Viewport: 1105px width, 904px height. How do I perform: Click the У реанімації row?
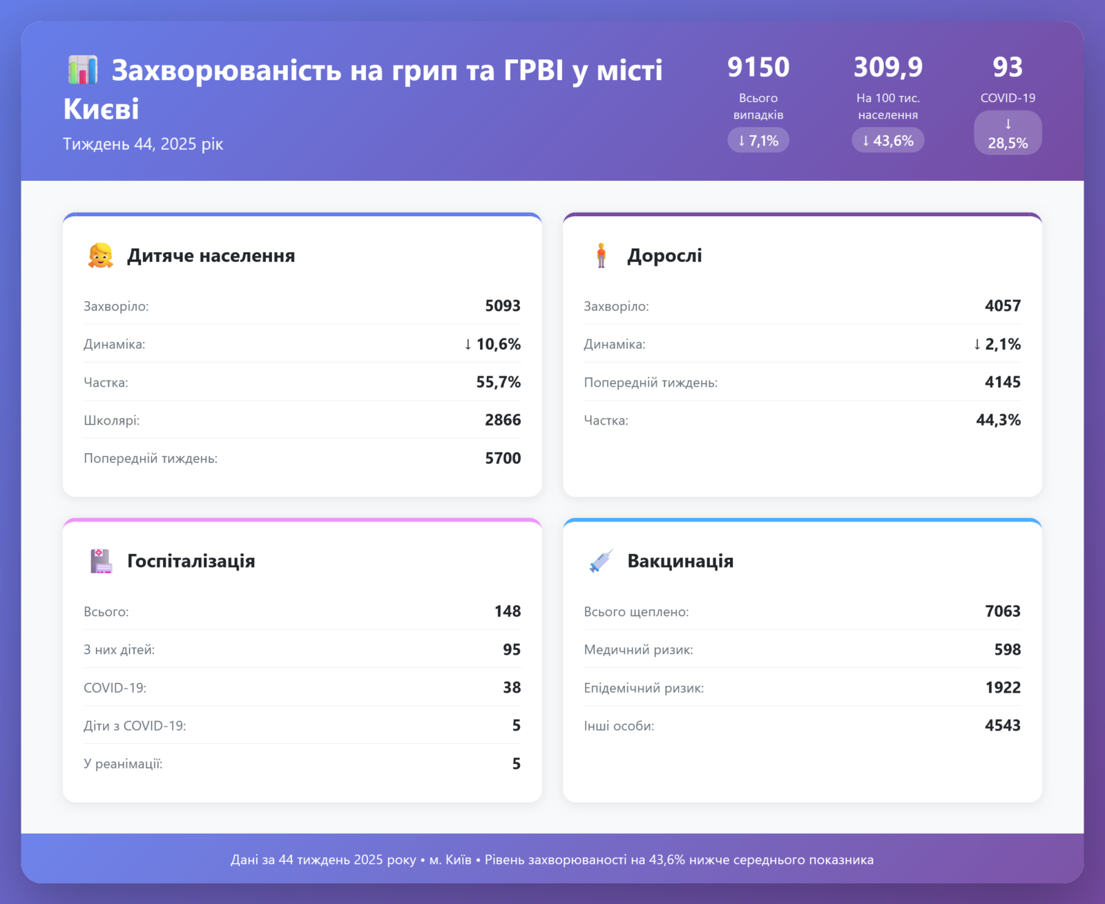(x=302, y=764)
